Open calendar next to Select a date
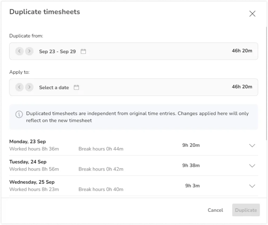Viewport: 268px width, 225px height. click(x=76, y=87)
